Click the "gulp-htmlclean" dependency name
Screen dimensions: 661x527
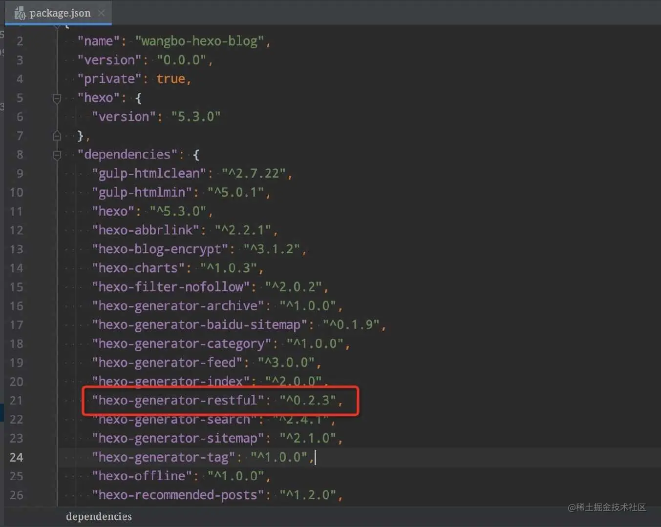(149, 173)
